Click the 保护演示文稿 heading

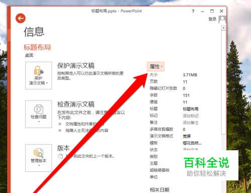coord(76,65)
